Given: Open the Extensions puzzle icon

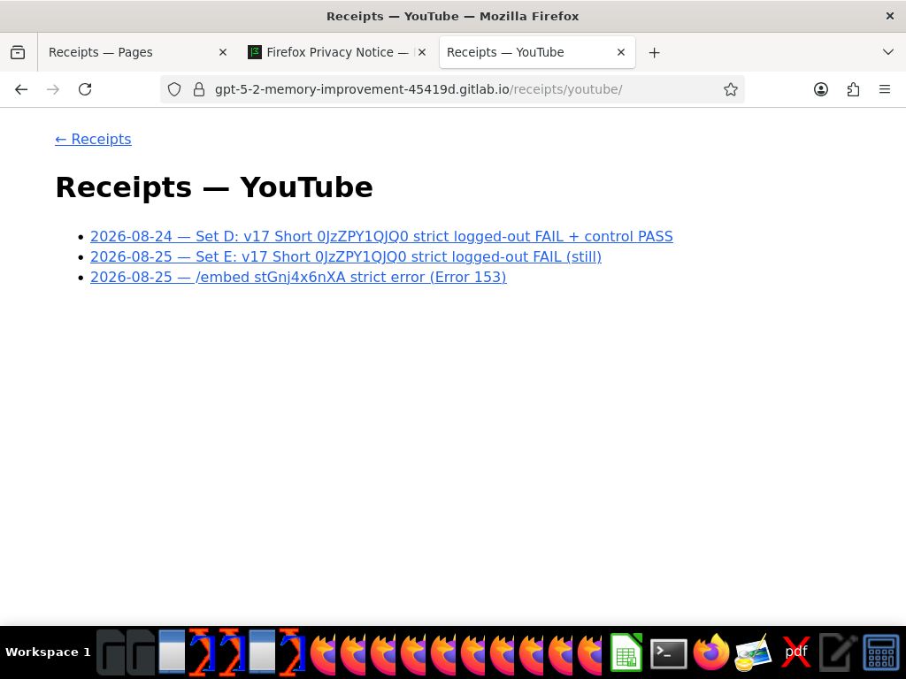Looking at the screenshot, I should [x=853, y=89].
